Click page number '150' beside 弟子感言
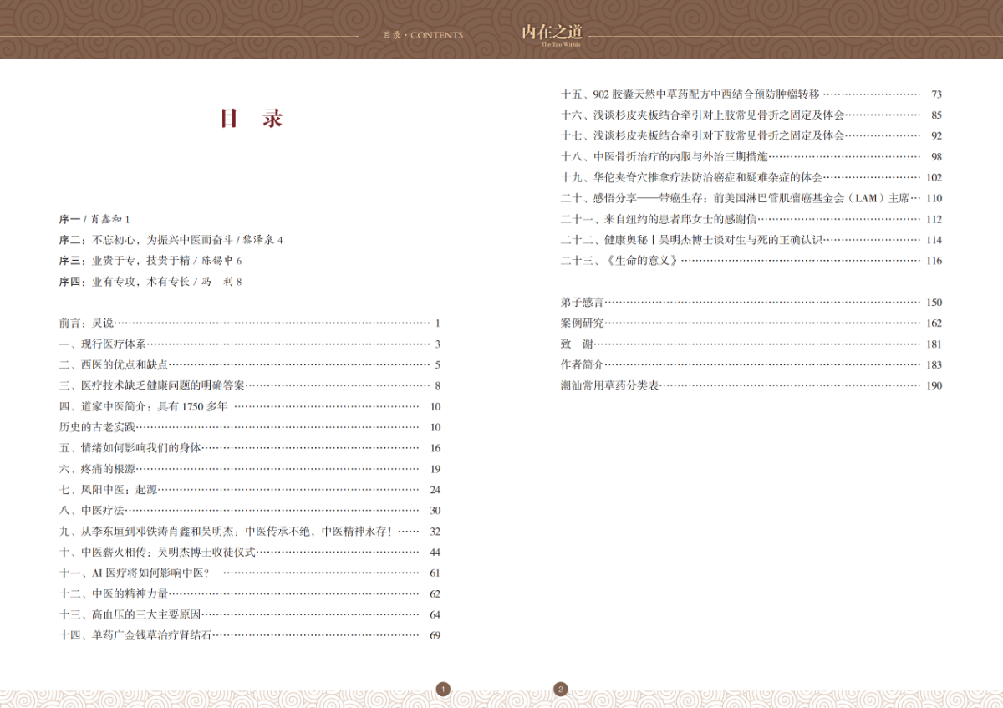This screenshot has height=708, width=1003. (x=934, y=303)
